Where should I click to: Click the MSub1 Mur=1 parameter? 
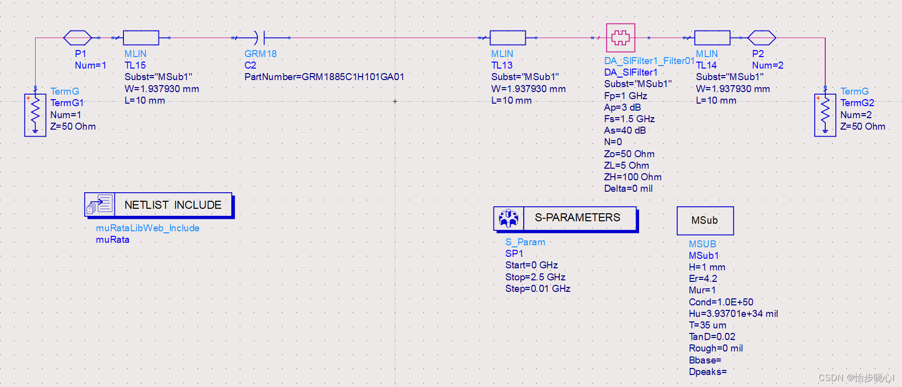702,290
